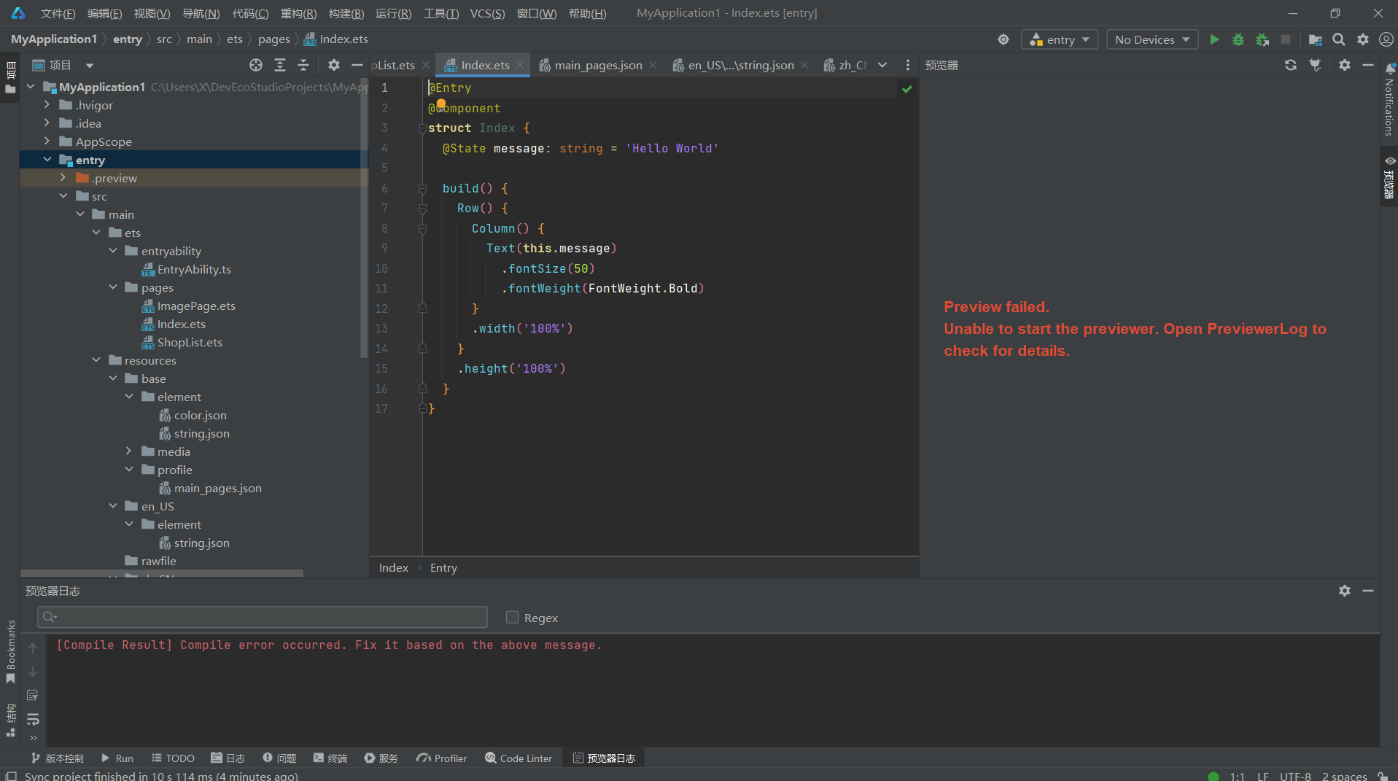The width and height of the screenshot is (1398, 781).
Task: Open the 构建(B) menu
Action: [x=346, y=13]
